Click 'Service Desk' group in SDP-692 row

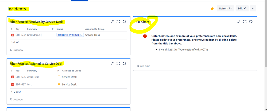pyautogui.click(x=93, y=35)
